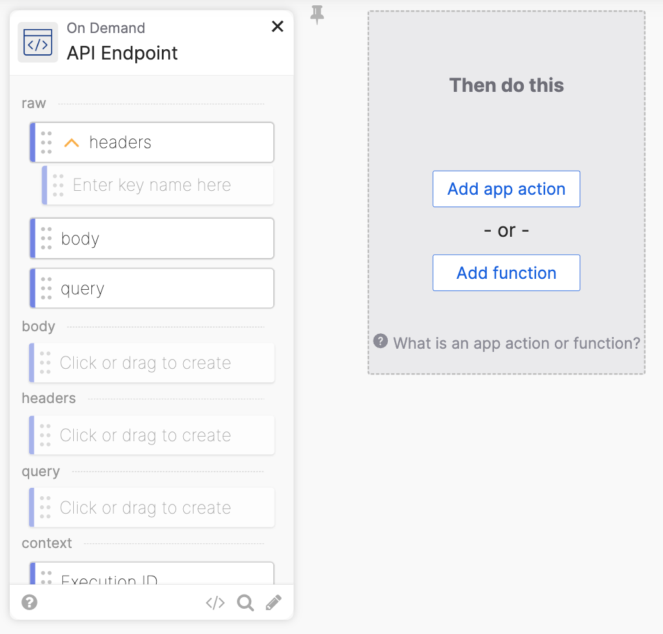Collapse the headers key with its chevron

(x=71, y=142)
